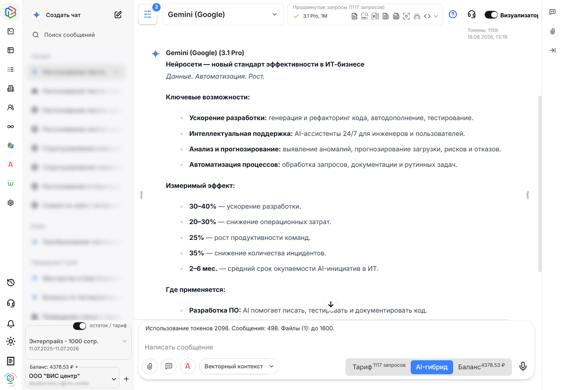
Task: Click the Токены: 1159 text
Action: [x=483, y=30]
